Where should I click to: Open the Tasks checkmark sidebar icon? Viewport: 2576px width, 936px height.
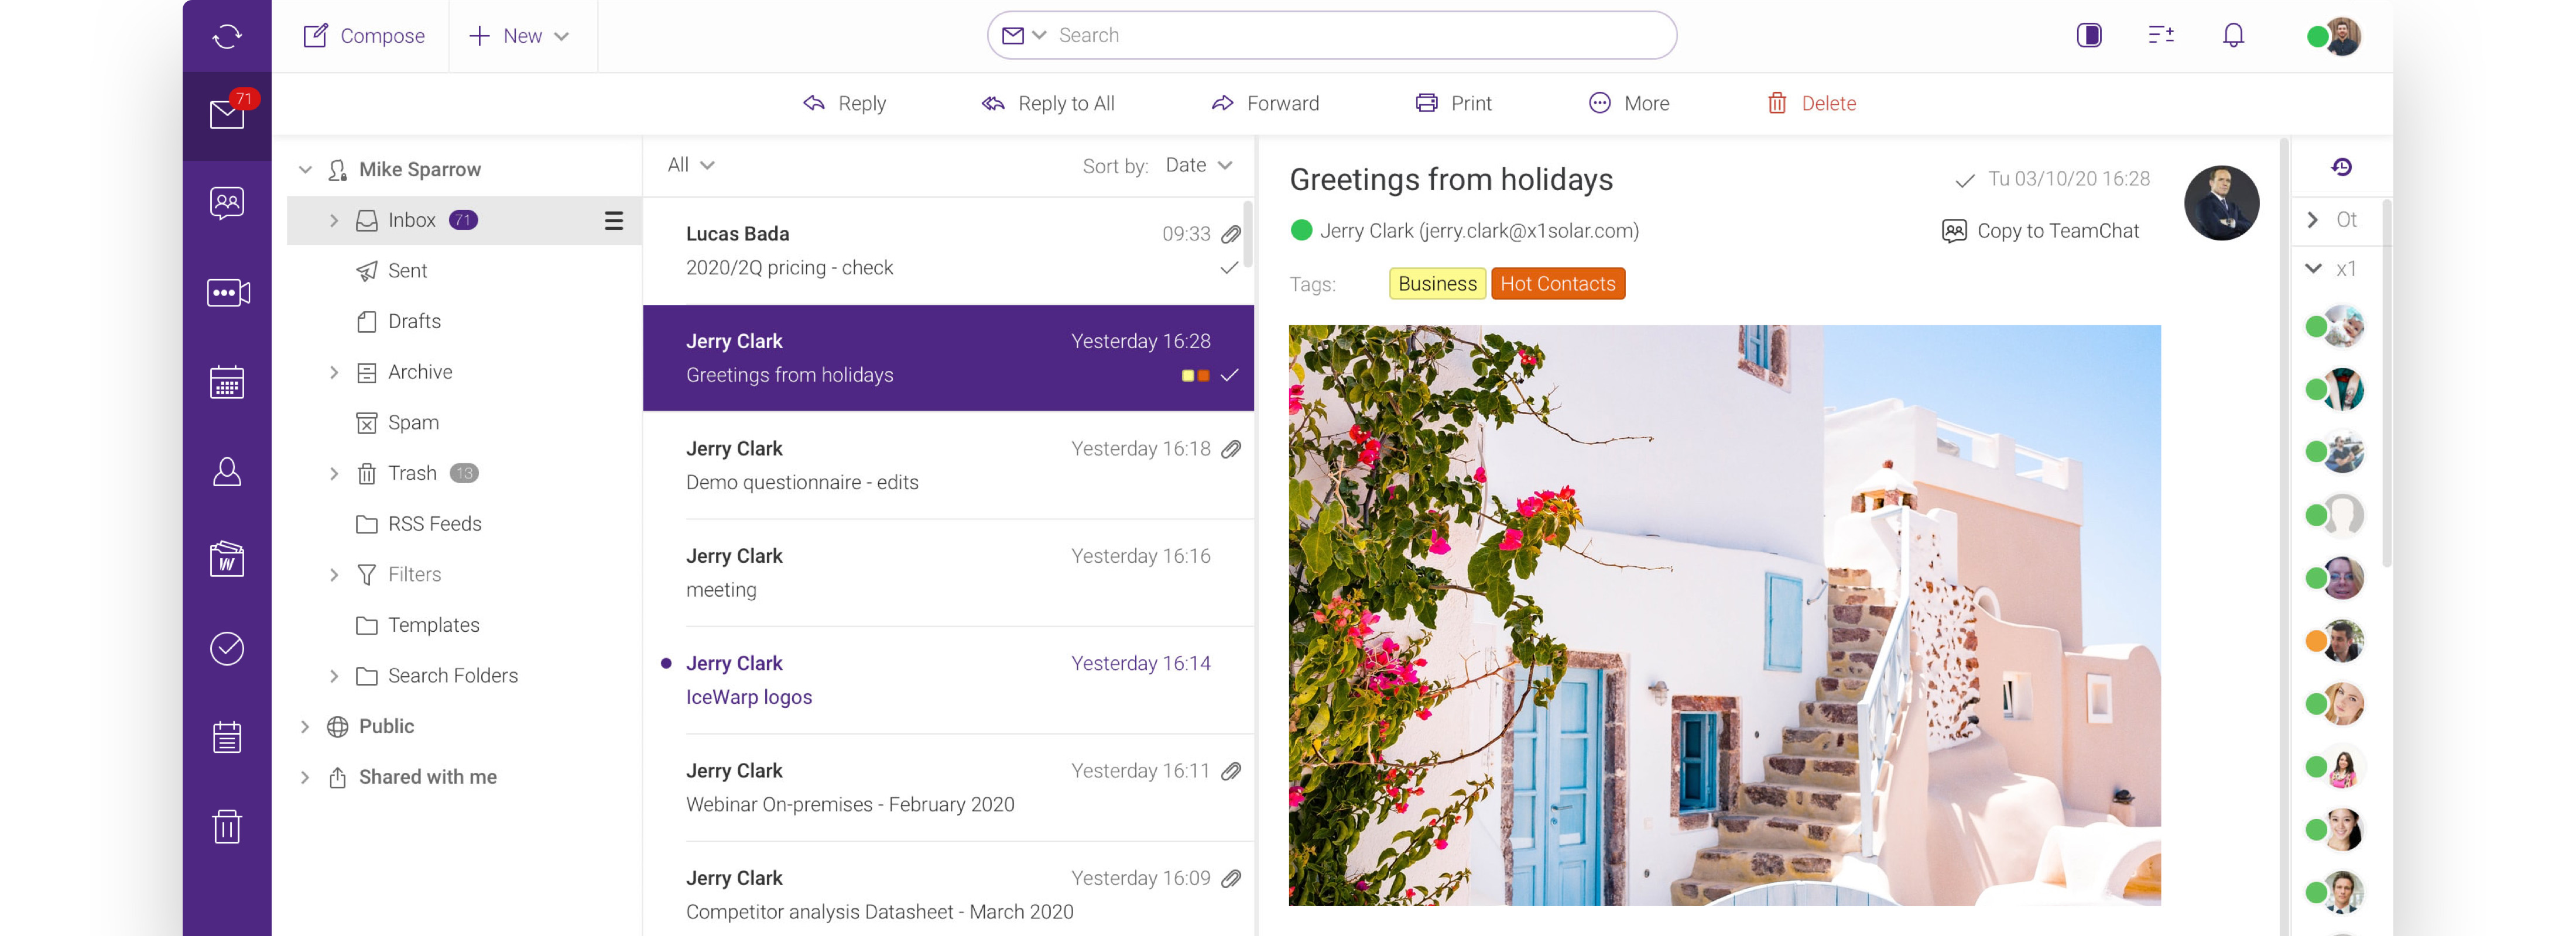[227, 648]
